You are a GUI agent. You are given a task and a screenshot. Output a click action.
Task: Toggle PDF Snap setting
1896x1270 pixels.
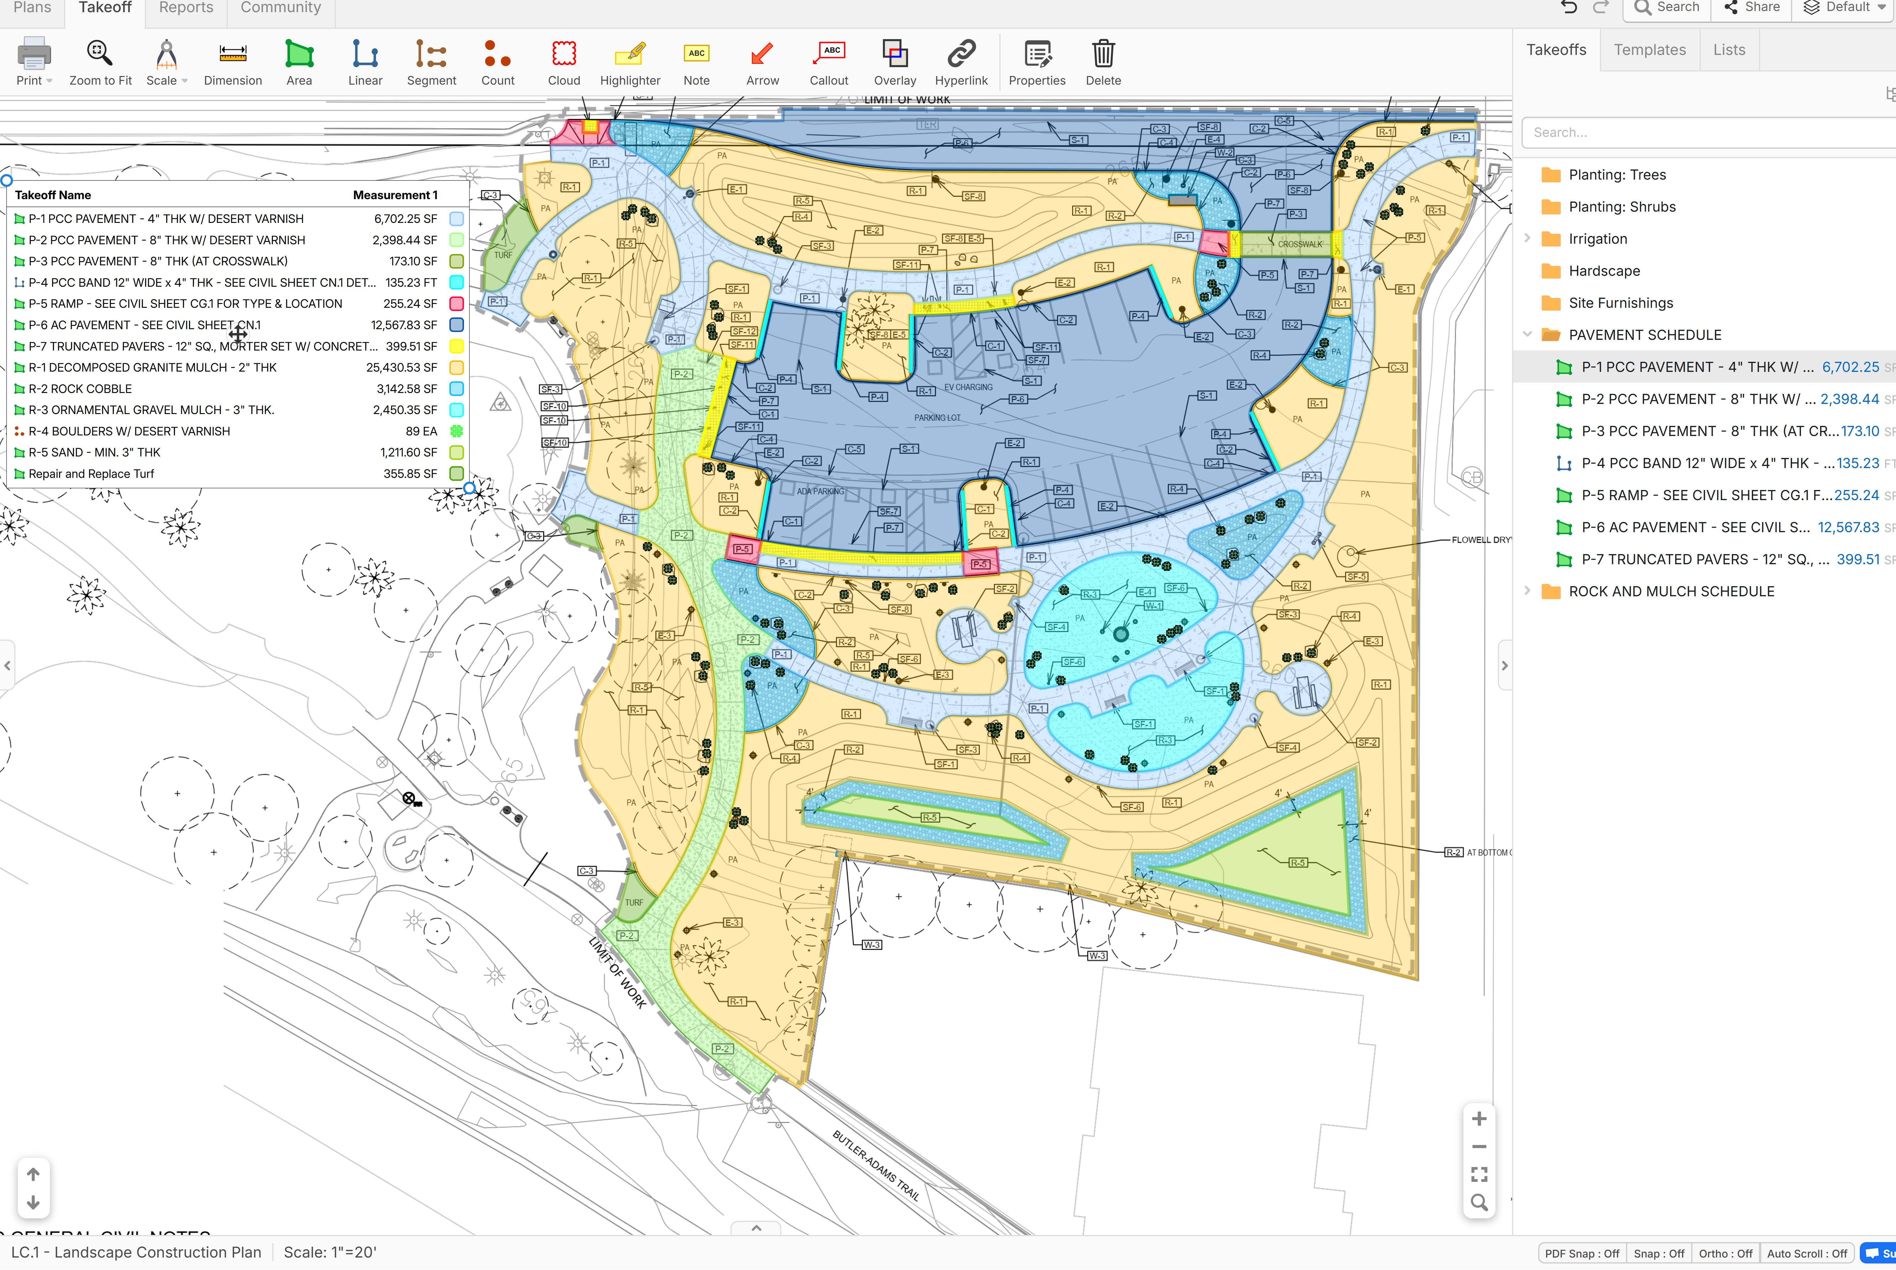coord(1582,1253)
